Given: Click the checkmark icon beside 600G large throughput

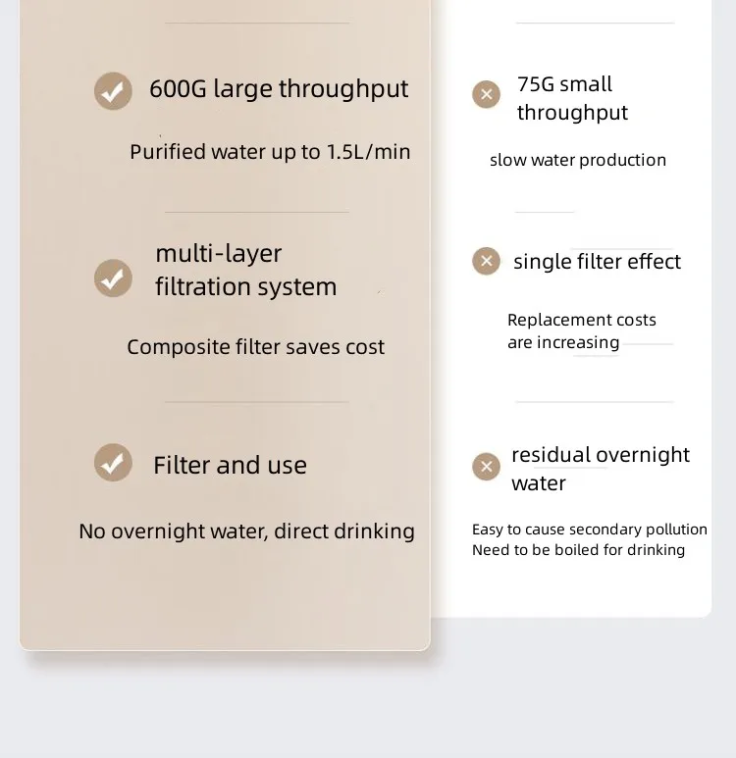Looking at the screenshot, I should [x=113, y=91].
